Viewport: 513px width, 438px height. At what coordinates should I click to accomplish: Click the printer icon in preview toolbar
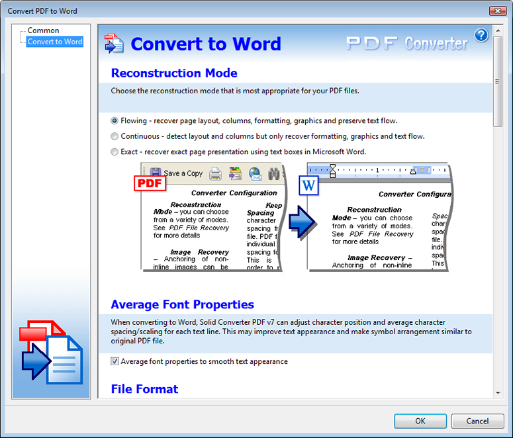(215, 174)
